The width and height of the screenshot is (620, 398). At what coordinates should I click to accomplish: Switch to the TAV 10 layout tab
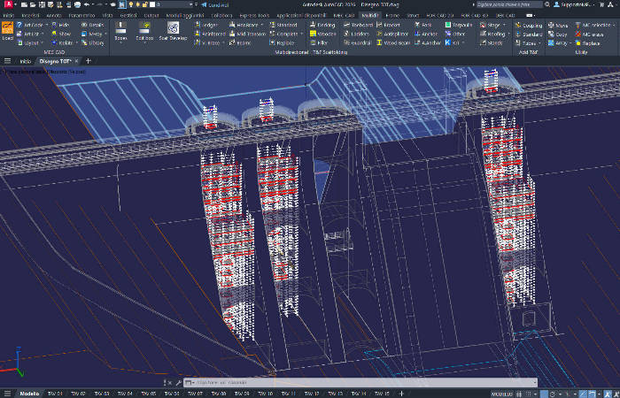[x=265, y=394]
